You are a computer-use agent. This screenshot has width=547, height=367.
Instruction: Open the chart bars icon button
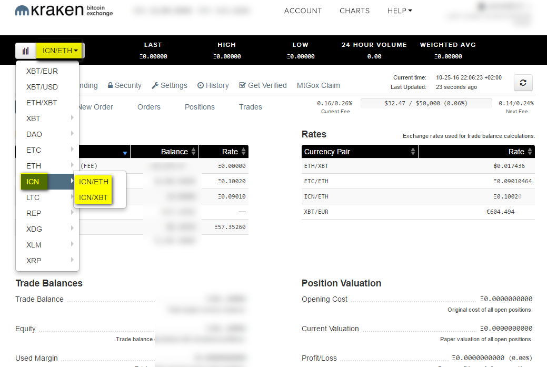[x=25, y=51]
